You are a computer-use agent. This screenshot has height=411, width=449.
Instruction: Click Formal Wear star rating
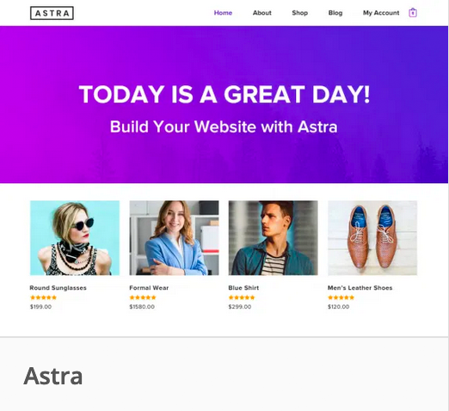(143, 298)
